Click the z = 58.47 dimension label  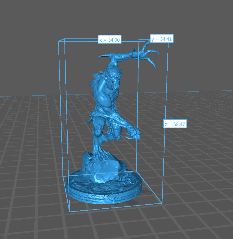tap(175, 124)
